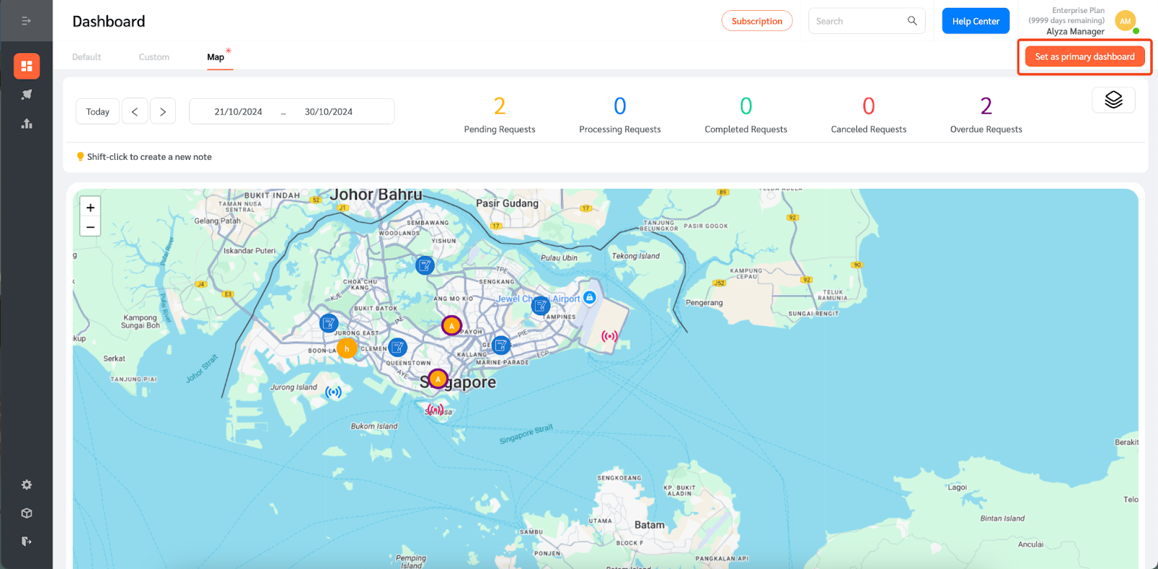Zoom in the map with plus button
Viewport: 1158px width, 569px height.
pos(90,207)
